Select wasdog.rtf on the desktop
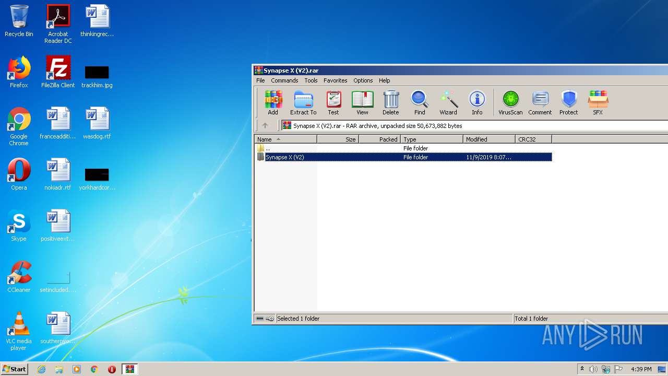 (x=97, y=123)
